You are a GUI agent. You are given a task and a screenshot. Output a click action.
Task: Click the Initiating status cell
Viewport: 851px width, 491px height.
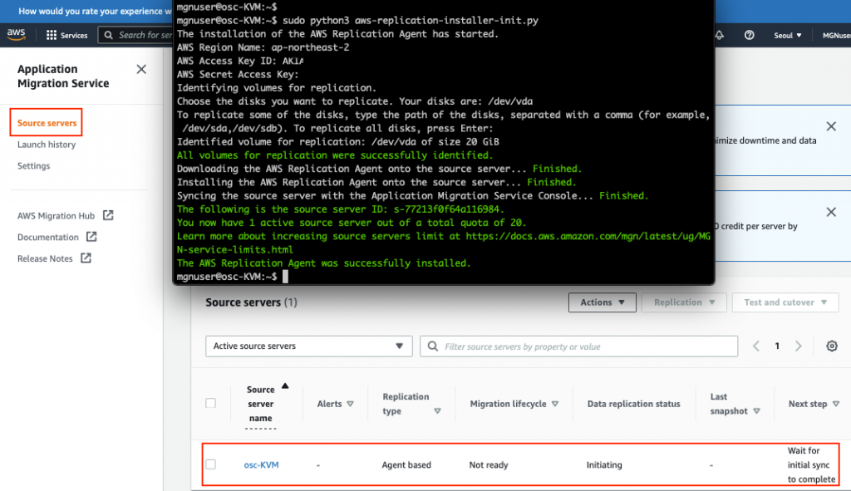click(x=604, y=465)
